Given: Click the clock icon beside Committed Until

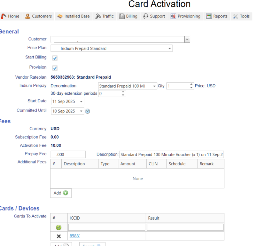Looking at the screenshot, I should (x=88, y=111).
